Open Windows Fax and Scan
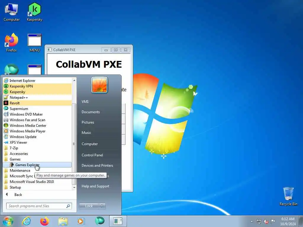This screenshot has width=303, height=227. click(37, 120)
